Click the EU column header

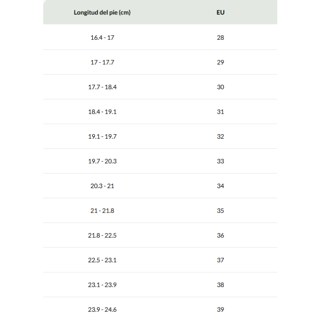[221, 12]
